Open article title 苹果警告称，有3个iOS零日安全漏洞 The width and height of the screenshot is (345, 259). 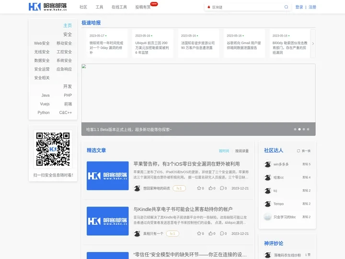(x=186, y=164)
